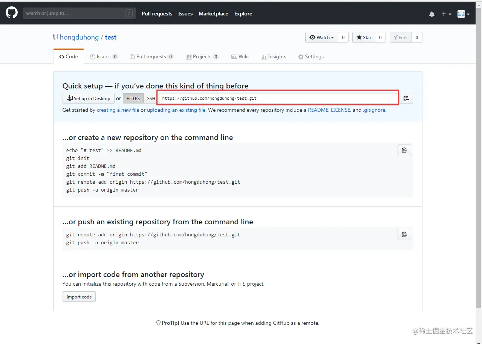This screenshot has height=344, width=482.
Task: Click the 'git init' command line
Action: tap(78, 158)
